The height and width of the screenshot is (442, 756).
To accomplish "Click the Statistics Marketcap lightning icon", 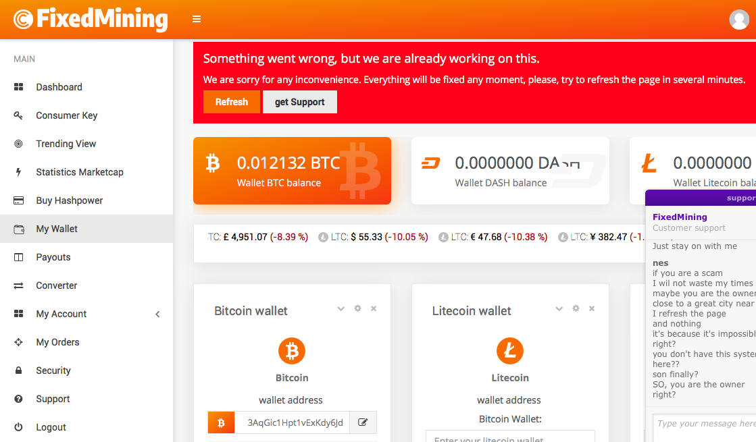I will coord(18,172).
